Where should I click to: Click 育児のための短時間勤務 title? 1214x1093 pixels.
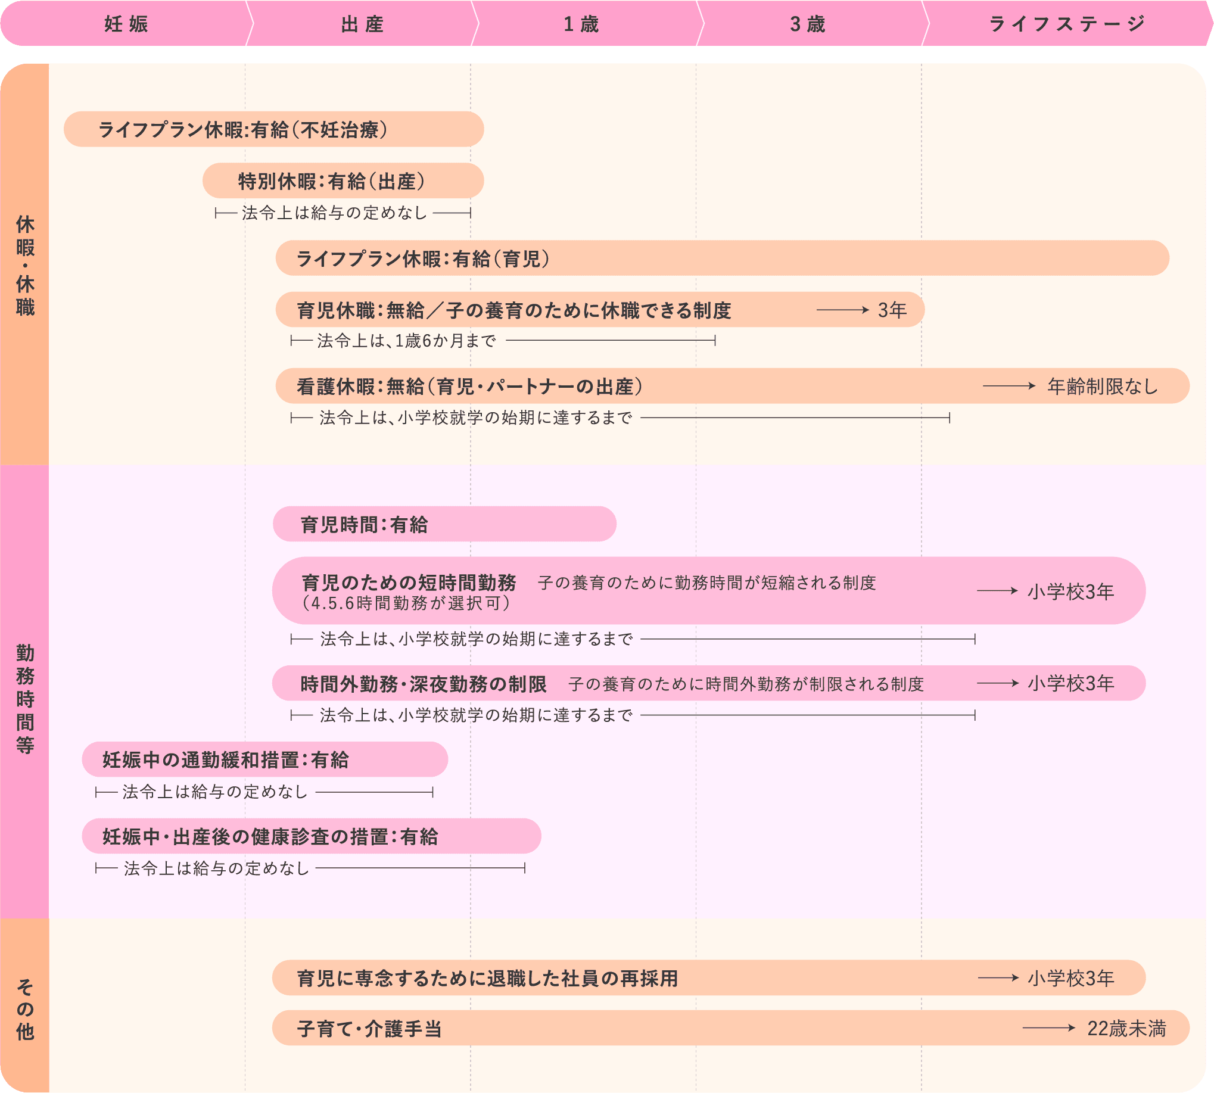409,582
